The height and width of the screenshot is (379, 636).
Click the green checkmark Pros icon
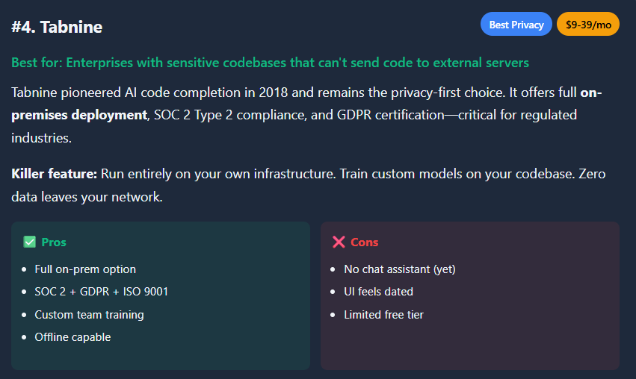click(x=30, y=242)
